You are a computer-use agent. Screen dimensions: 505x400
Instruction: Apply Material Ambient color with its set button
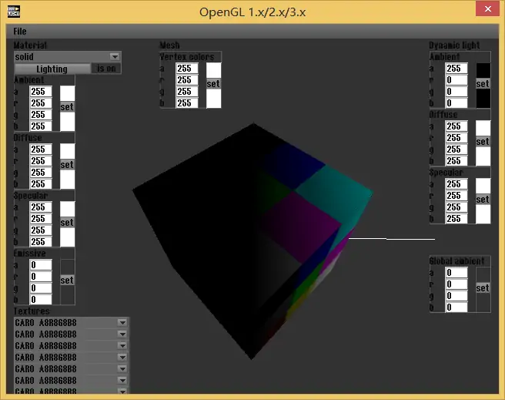click(x=67, y=108)
